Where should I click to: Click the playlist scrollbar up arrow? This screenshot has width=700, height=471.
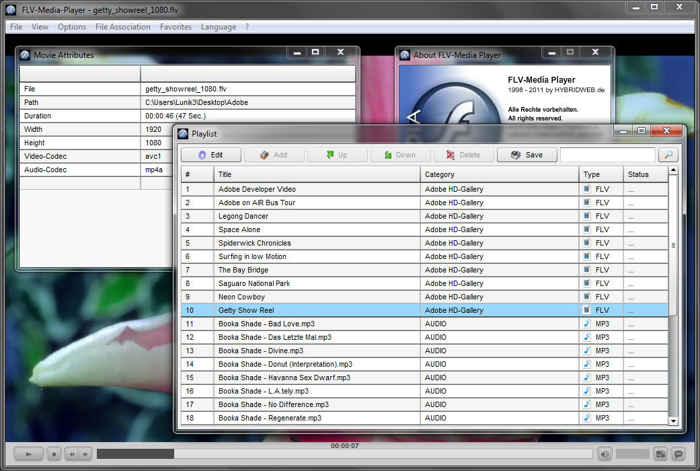tap(673, 170)
